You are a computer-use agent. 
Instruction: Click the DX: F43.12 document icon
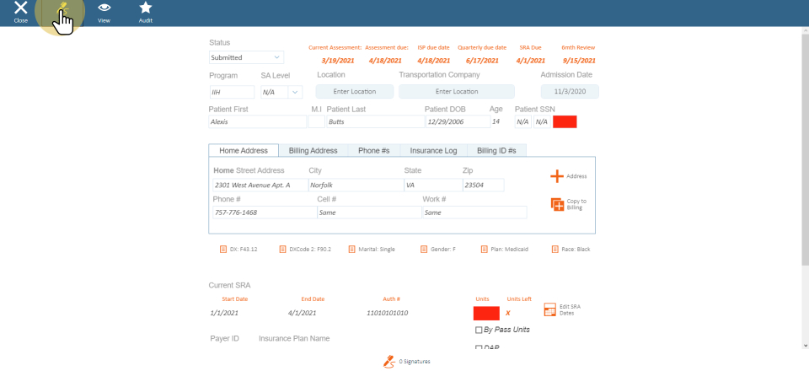pyautogui.click(x=223, y=250)
